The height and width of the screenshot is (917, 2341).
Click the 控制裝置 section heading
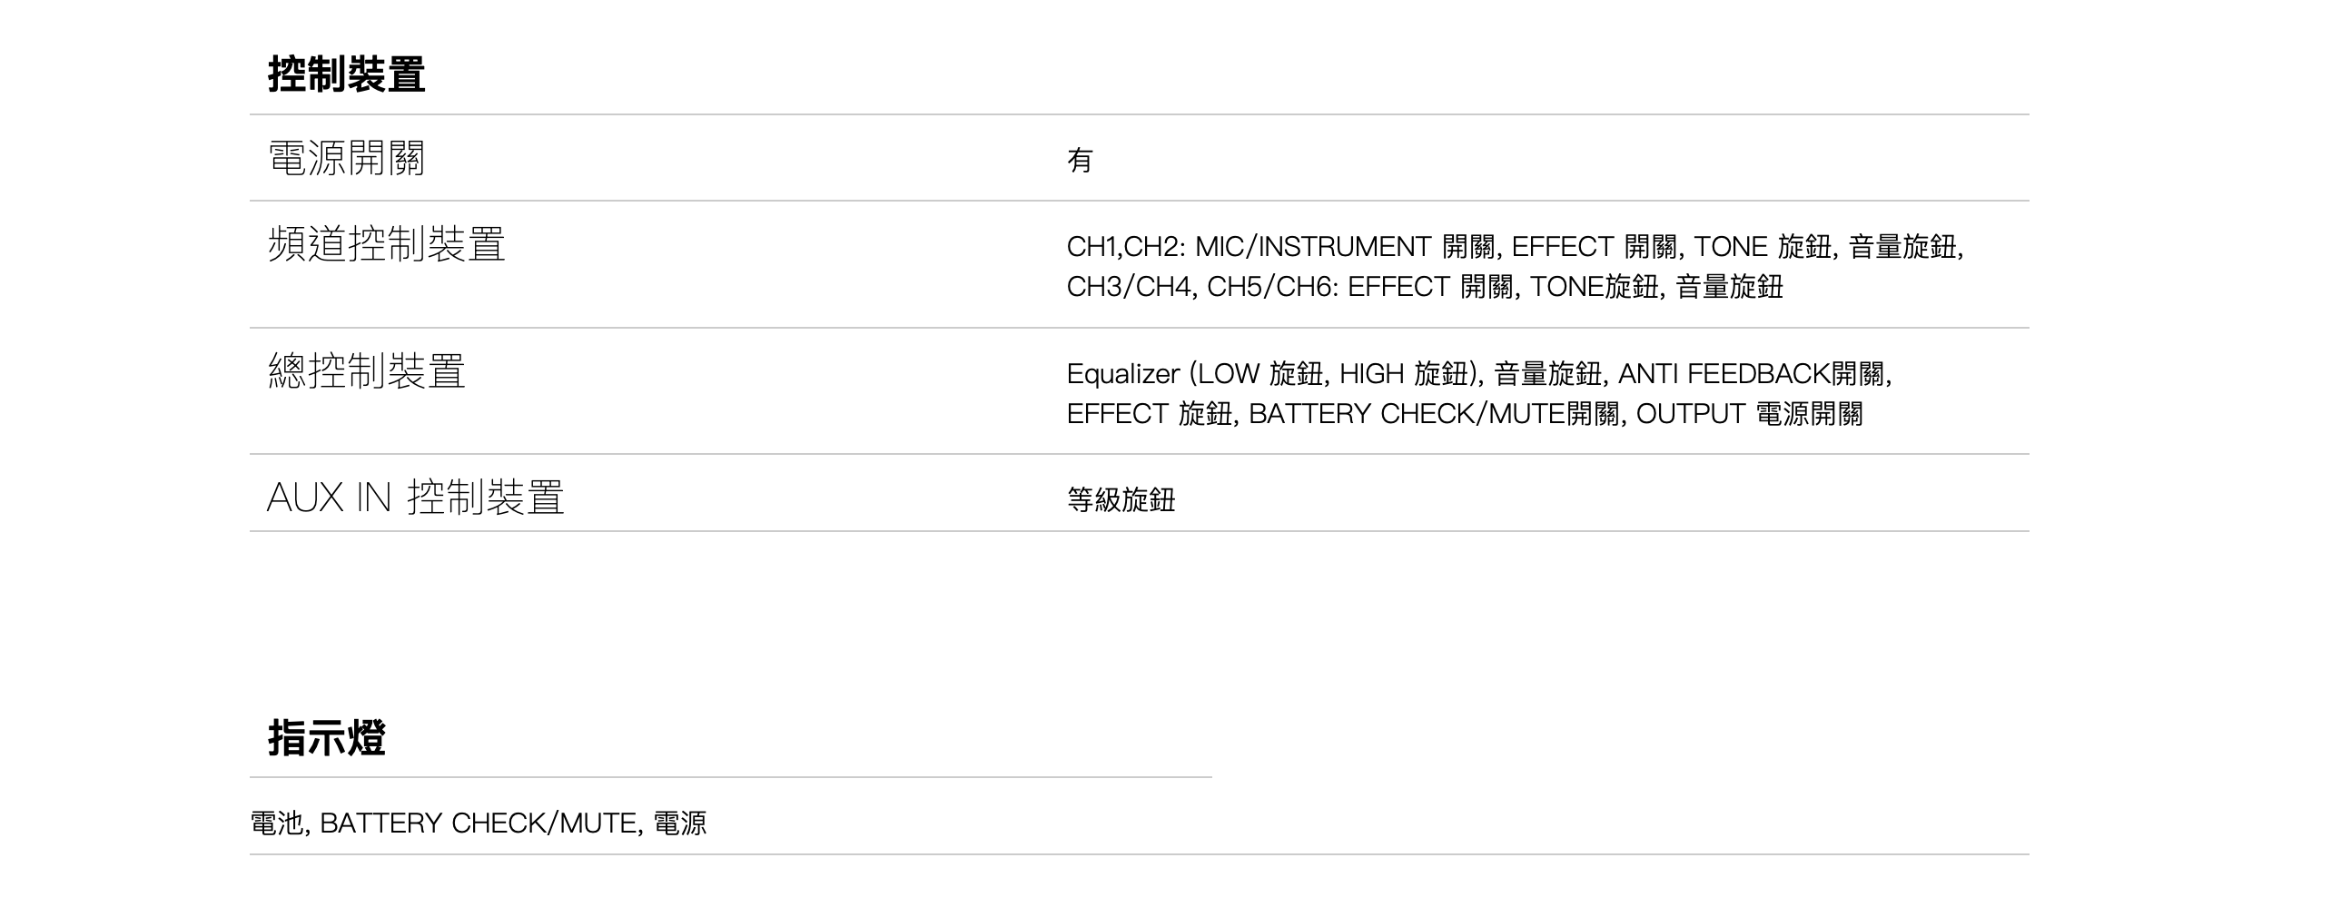click(346, 74)
